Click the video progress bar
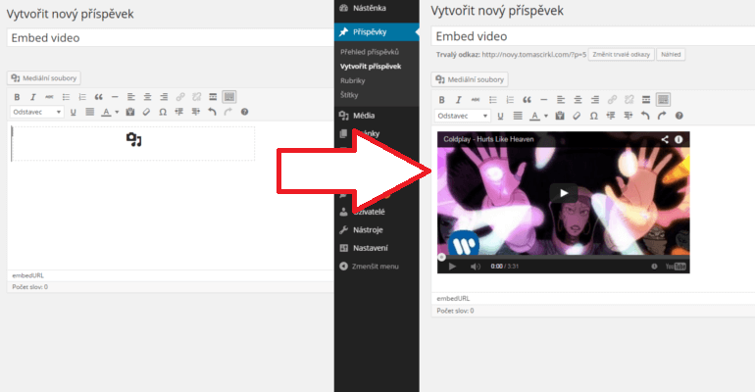 pos(564,258)
